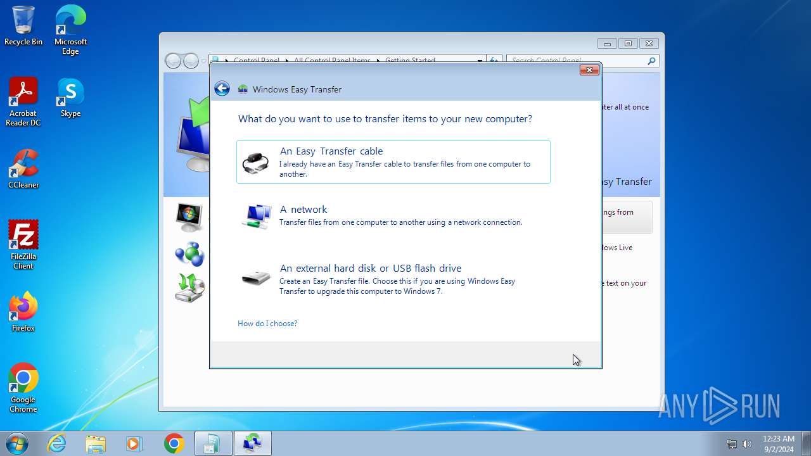This screenshot has width=811, height=456.
Task: Open Microsoft Edge desktop shortcut
Action: click(x=70, y=30)
